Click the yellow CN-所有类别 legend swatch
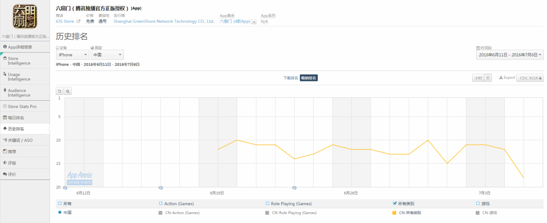Viewport: 547px width, 223px height. [394, 213]
